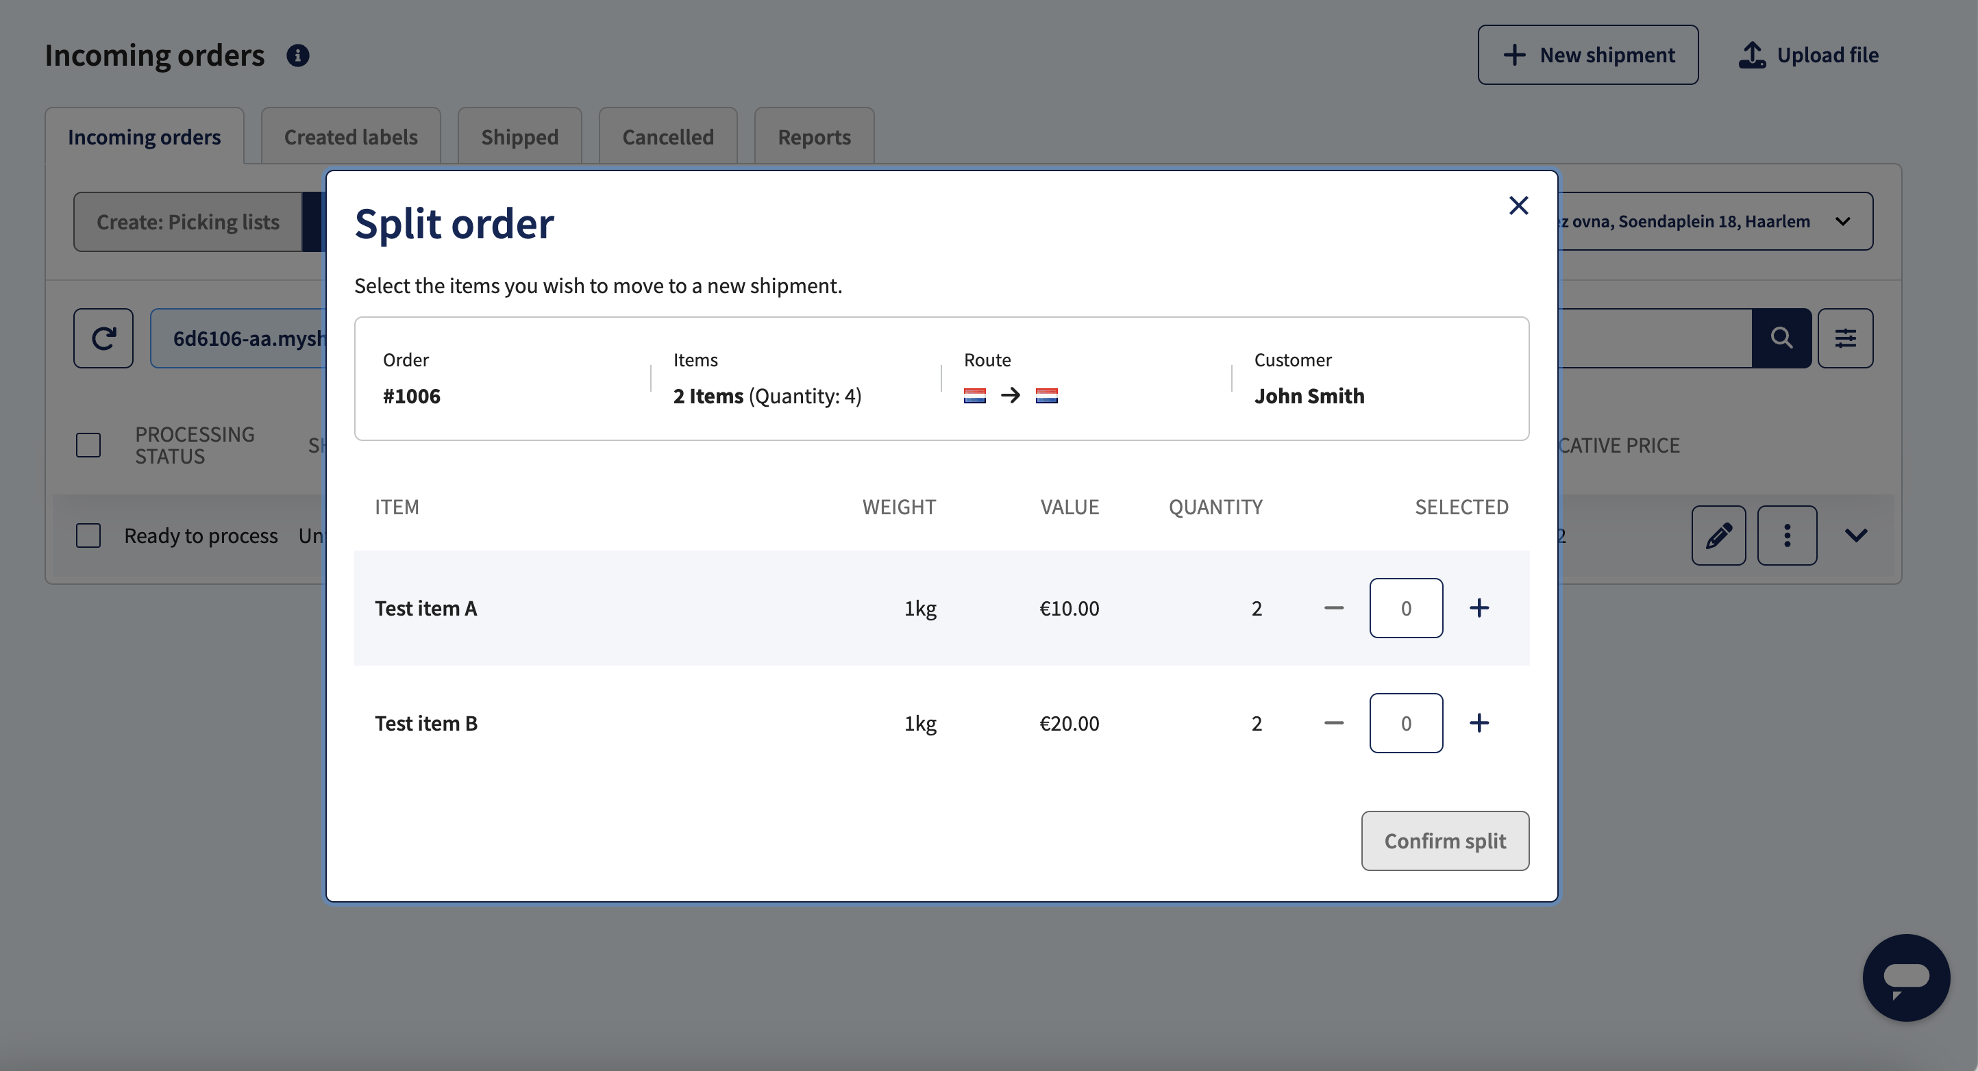Click the 2 Items (Quantity: 4) text
Viewport: 1978px width, 1071px height.
(x=767, y=396)
